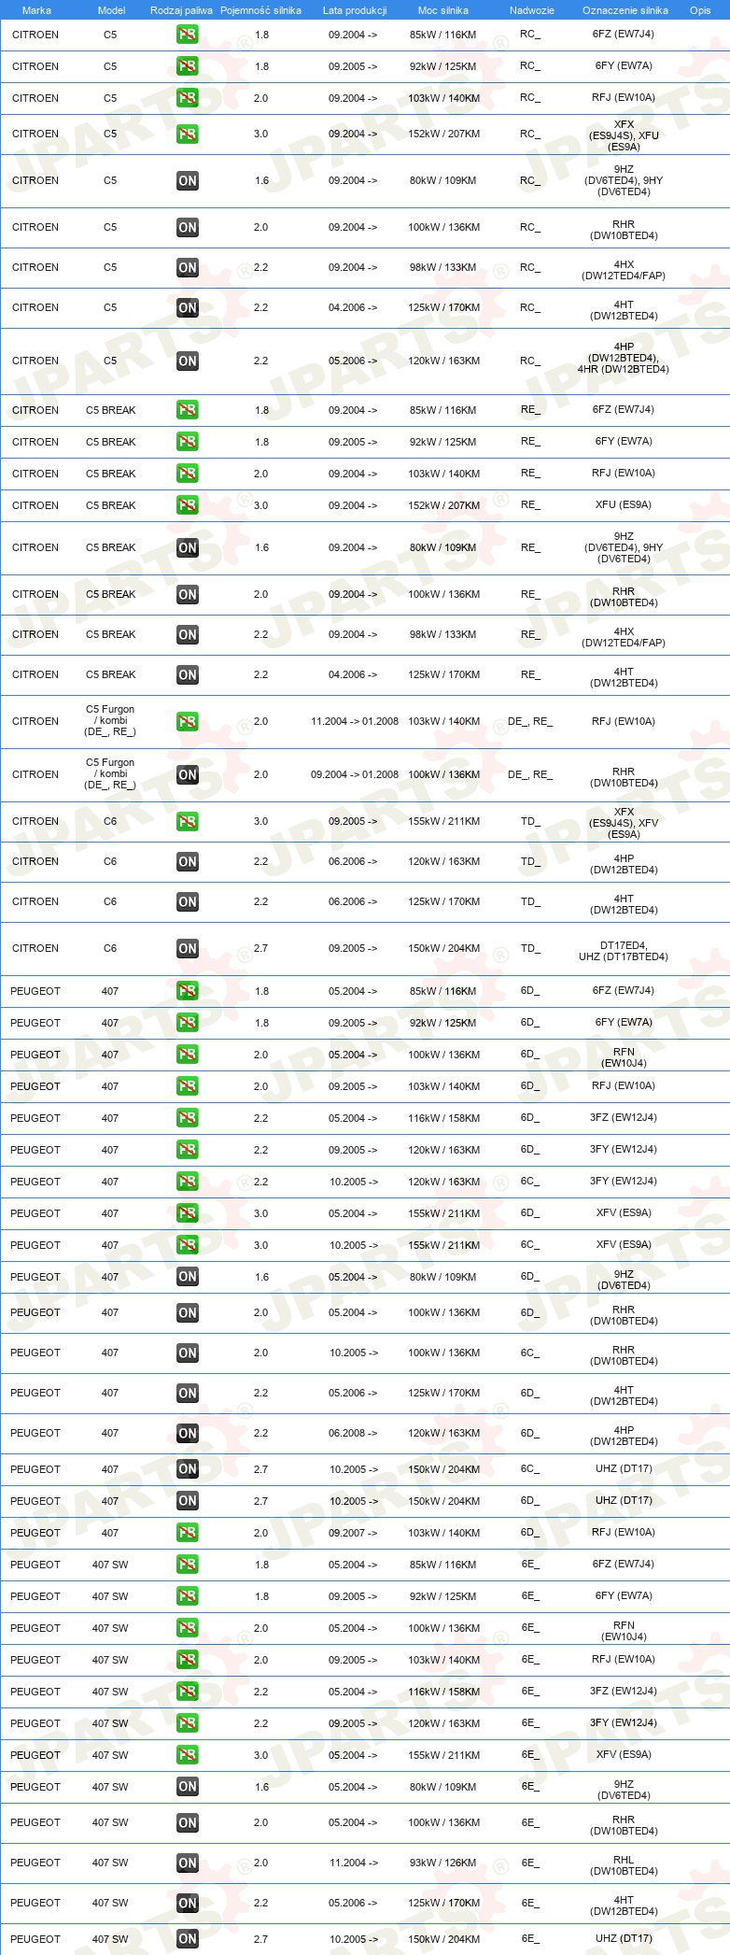Image resolution: width=730 pixels, height=1955 pixels.
Task: Click the RHL (DW10BTED4) engine code
Action: pos(624,1865)
